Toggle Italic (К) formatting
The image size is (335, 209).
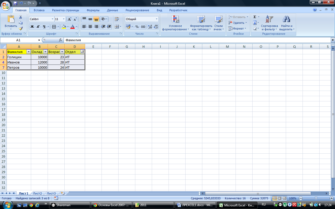point(38,27)
